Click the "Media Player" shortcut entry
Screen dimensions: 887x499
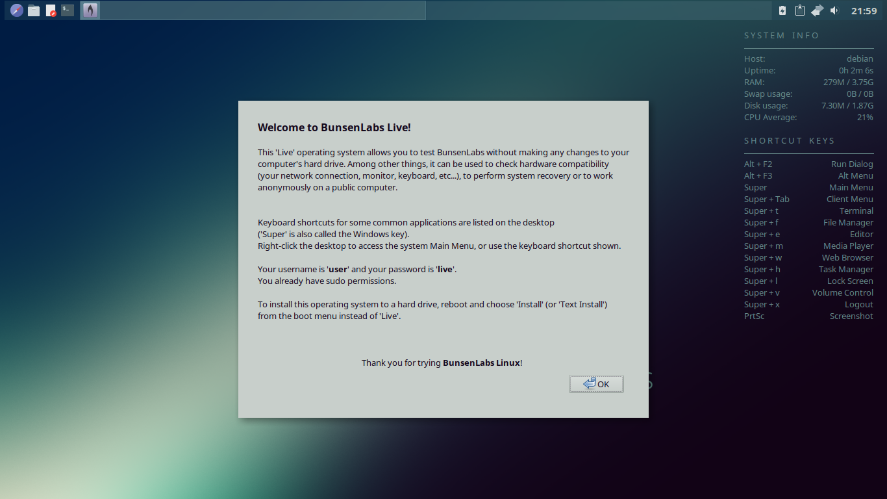848,246
